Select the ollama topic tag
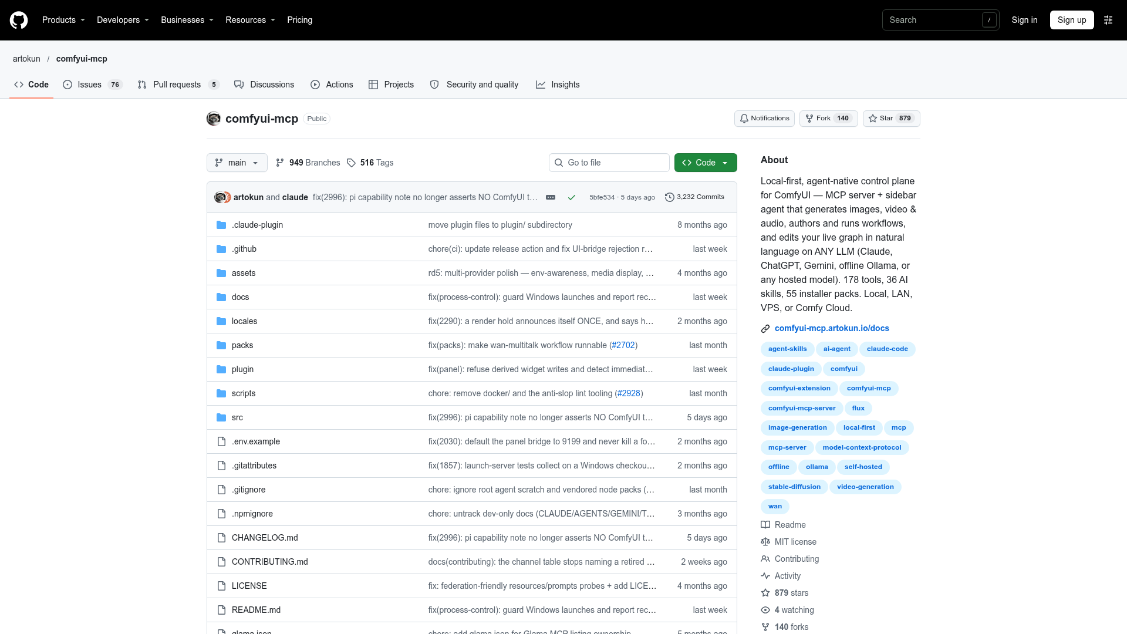This screenshot has width=1127, height=634. (816, 467)
